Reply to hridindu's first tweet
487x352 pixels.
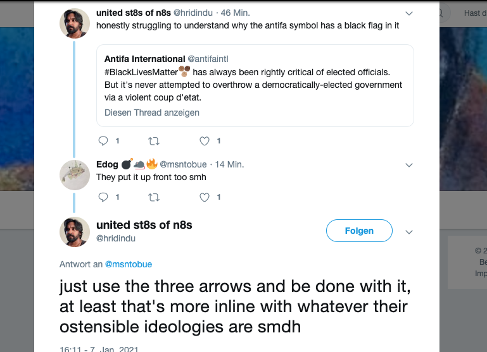(104, 141)
